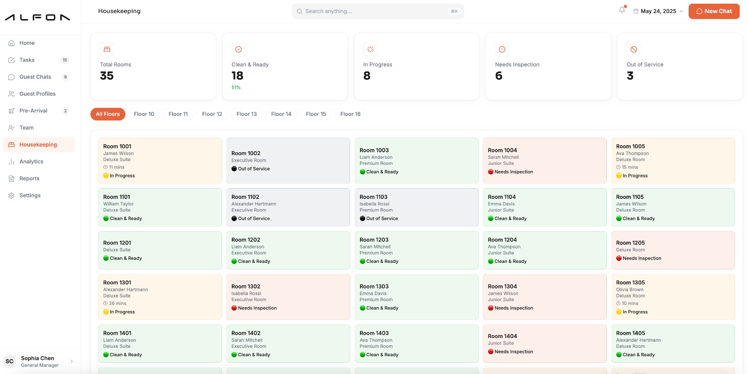Screen dimensions: 748x374
Task: Start a New Chat
Action: (714, 11)
